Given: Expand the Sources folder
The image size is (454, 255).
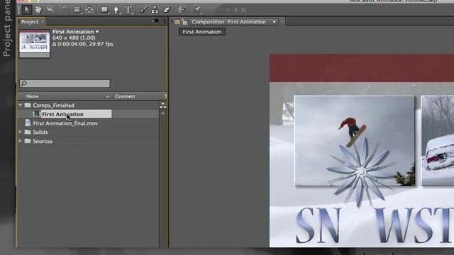Looking at the screenshot, I should [x=21, y=141].
